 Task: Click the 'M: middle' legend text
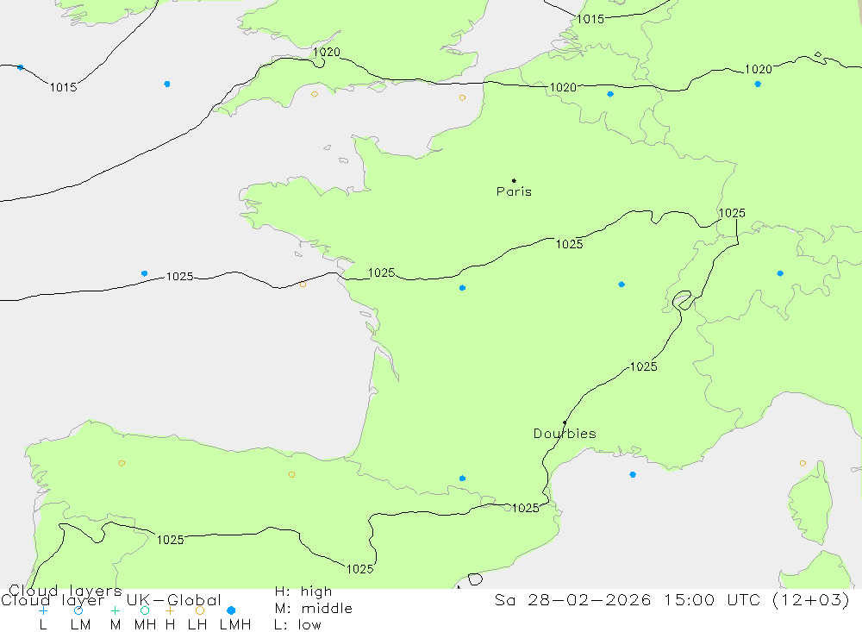tap(314, 609)
